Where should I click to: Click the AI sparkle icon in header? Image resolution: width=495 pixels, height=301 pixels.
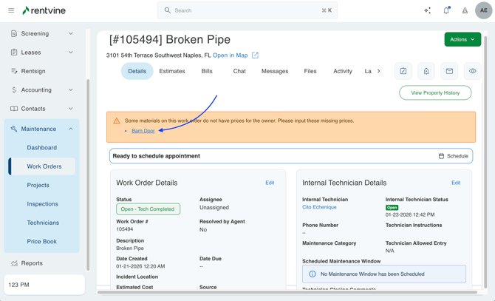coord(427,10)
